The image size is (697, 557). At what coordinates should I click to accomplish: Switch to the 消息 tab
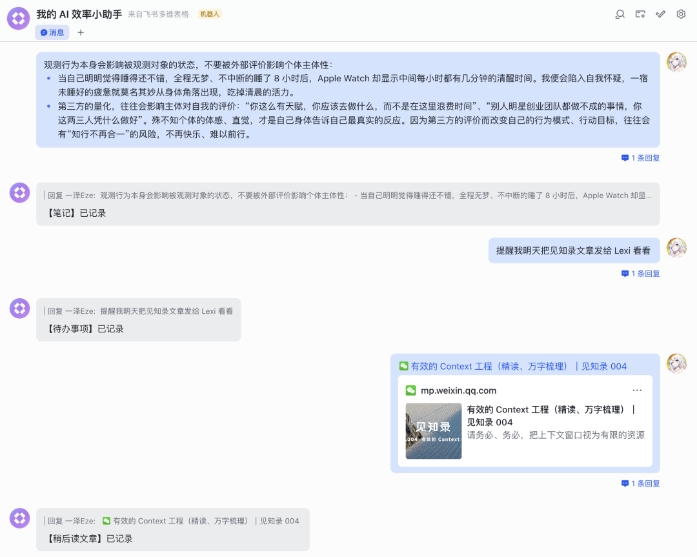click(x=52, y=32)
